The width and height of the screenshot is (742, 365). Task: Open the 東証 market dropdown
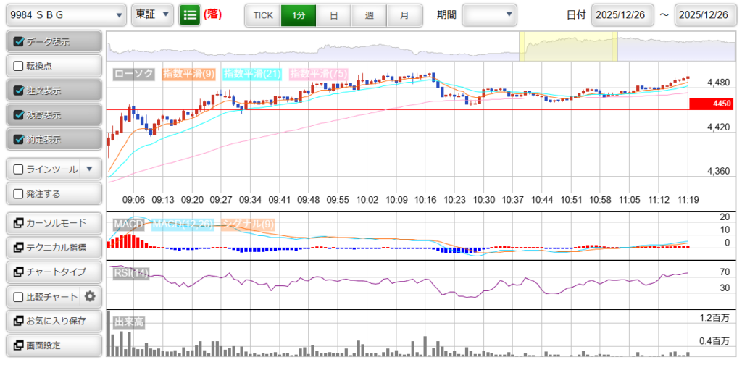(152, 14)
